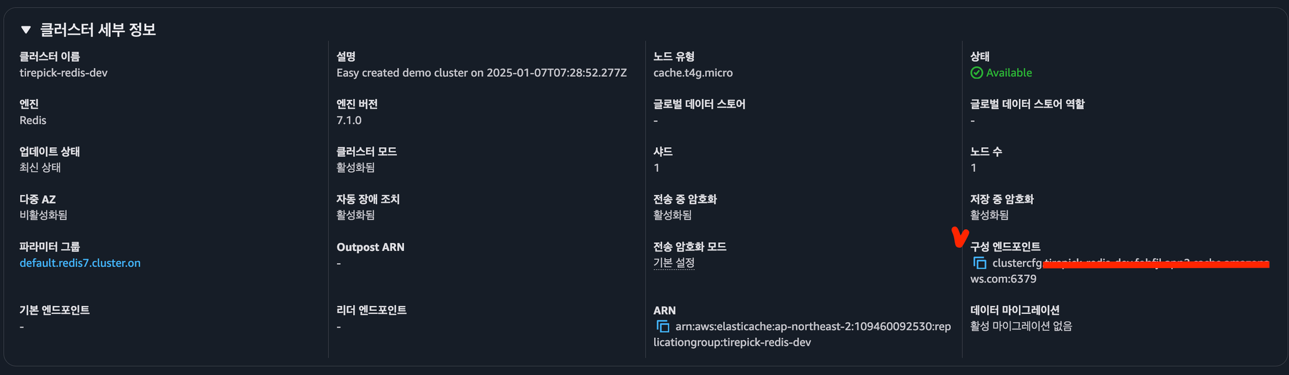Click the ws.com:6379 endpoint port text
The width and height of the screenshot is (1289, 375).
pos(1003,279)
